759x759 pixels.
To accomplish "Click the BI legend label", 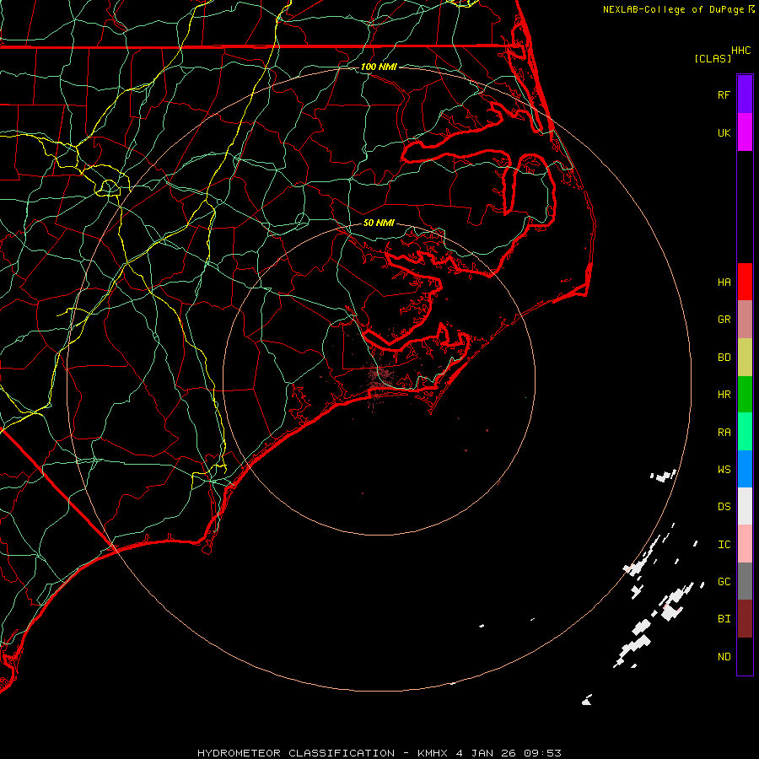I will click(x=724, y=619).
